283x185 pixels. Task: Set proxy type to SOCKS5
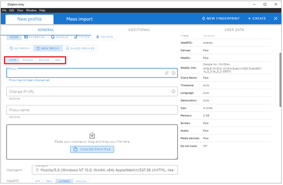[44, 60]
